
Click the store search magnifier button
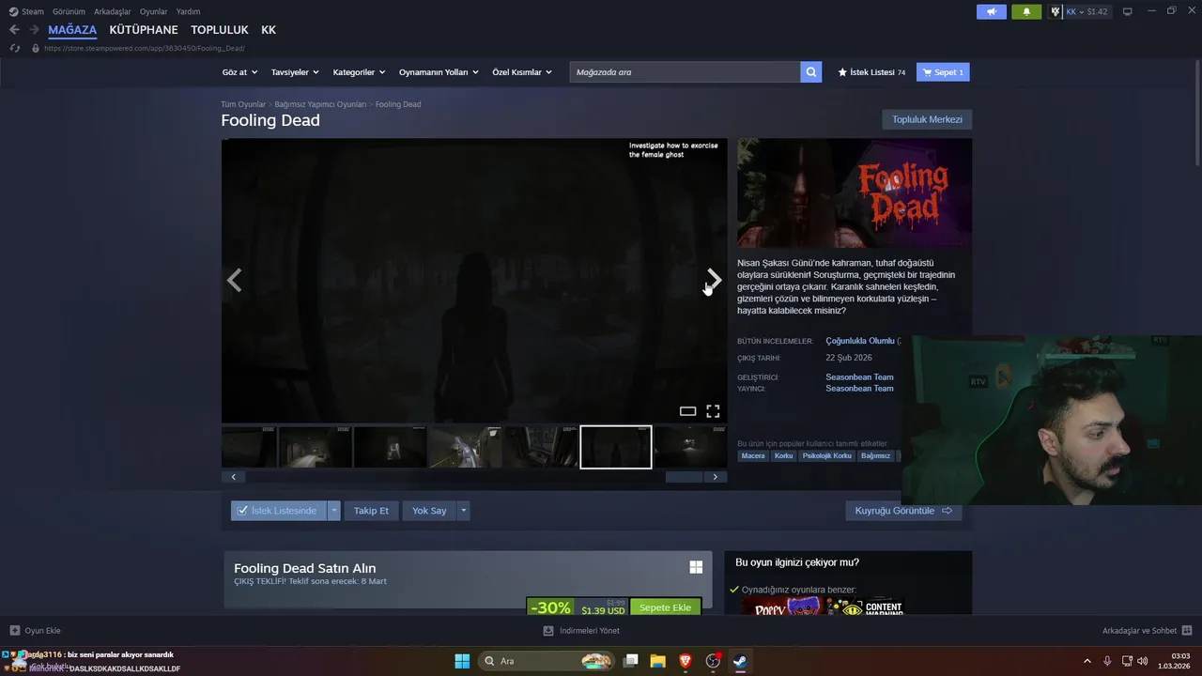tap(811, 72)
